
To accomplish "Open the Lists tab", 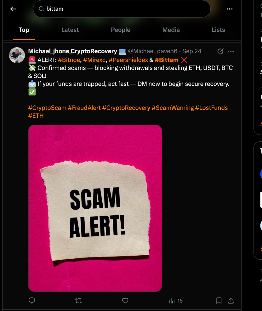I will pyautogui.click(x=218, y=30).
